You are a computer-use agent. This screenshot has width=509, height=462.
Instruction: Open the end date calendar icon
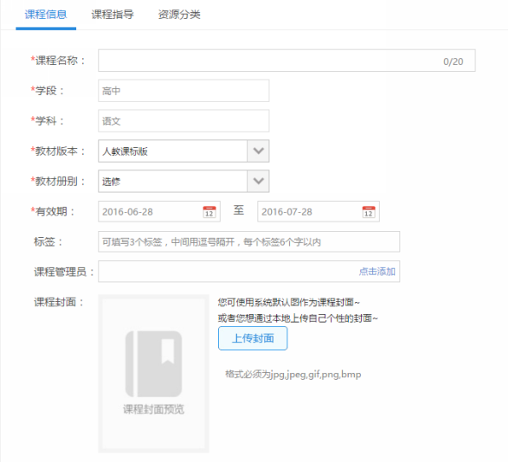[369, 212]
